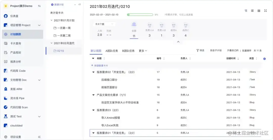This screenshot has width=273, height=140.
Task: Toggle 只看自己的 option
Action: click(233, 50)
